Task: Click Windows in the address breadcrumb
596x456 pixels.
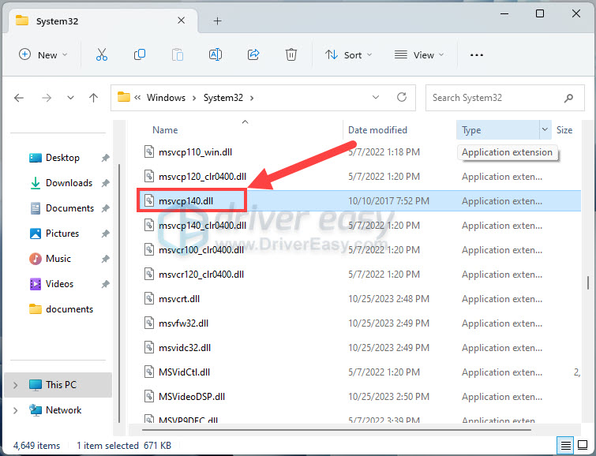Action: (x=166, y=98)
